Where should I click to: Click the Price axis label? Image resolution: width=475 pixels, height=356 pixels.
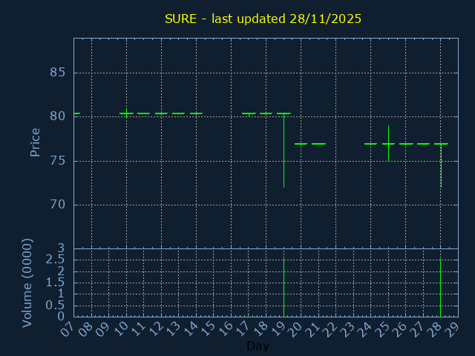coord(35,142)
